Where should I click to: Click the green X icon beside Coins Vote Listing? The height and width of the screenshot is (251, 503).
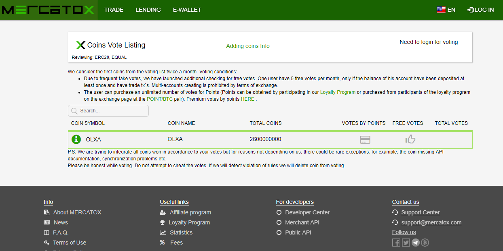tap(81, 45)
